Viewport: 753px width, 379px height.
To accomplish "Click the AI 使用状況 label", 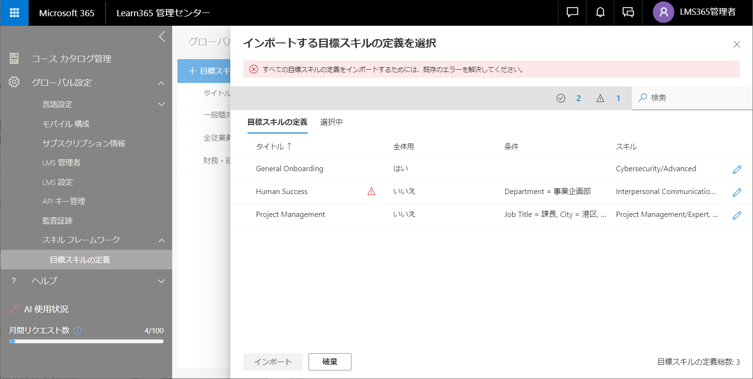I will (x=46, y=309).
